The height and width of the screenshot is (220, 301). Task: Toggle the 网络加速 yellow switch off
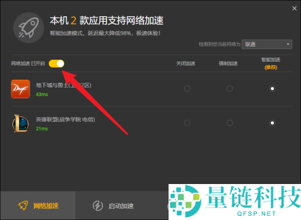pos(57,64)
